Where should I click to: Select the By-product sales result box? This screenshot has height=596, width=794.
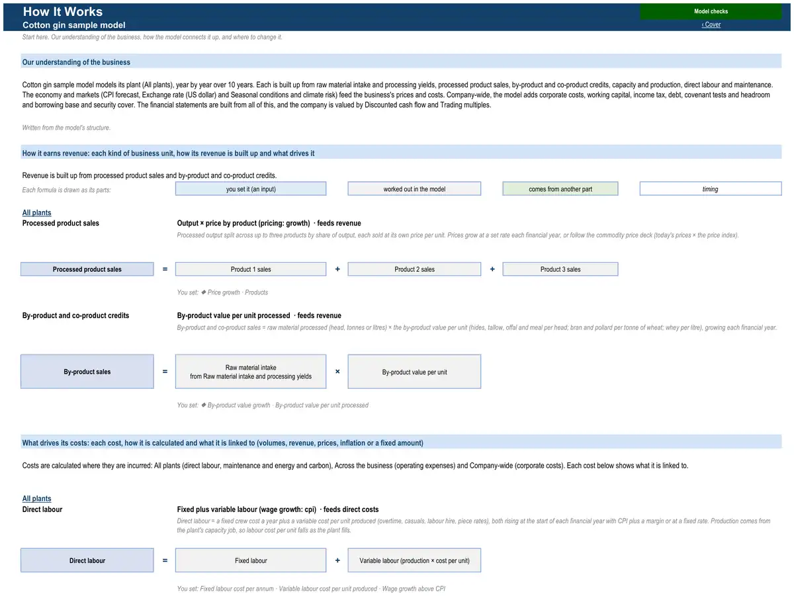pyautogui.click(x=87, y=372)
